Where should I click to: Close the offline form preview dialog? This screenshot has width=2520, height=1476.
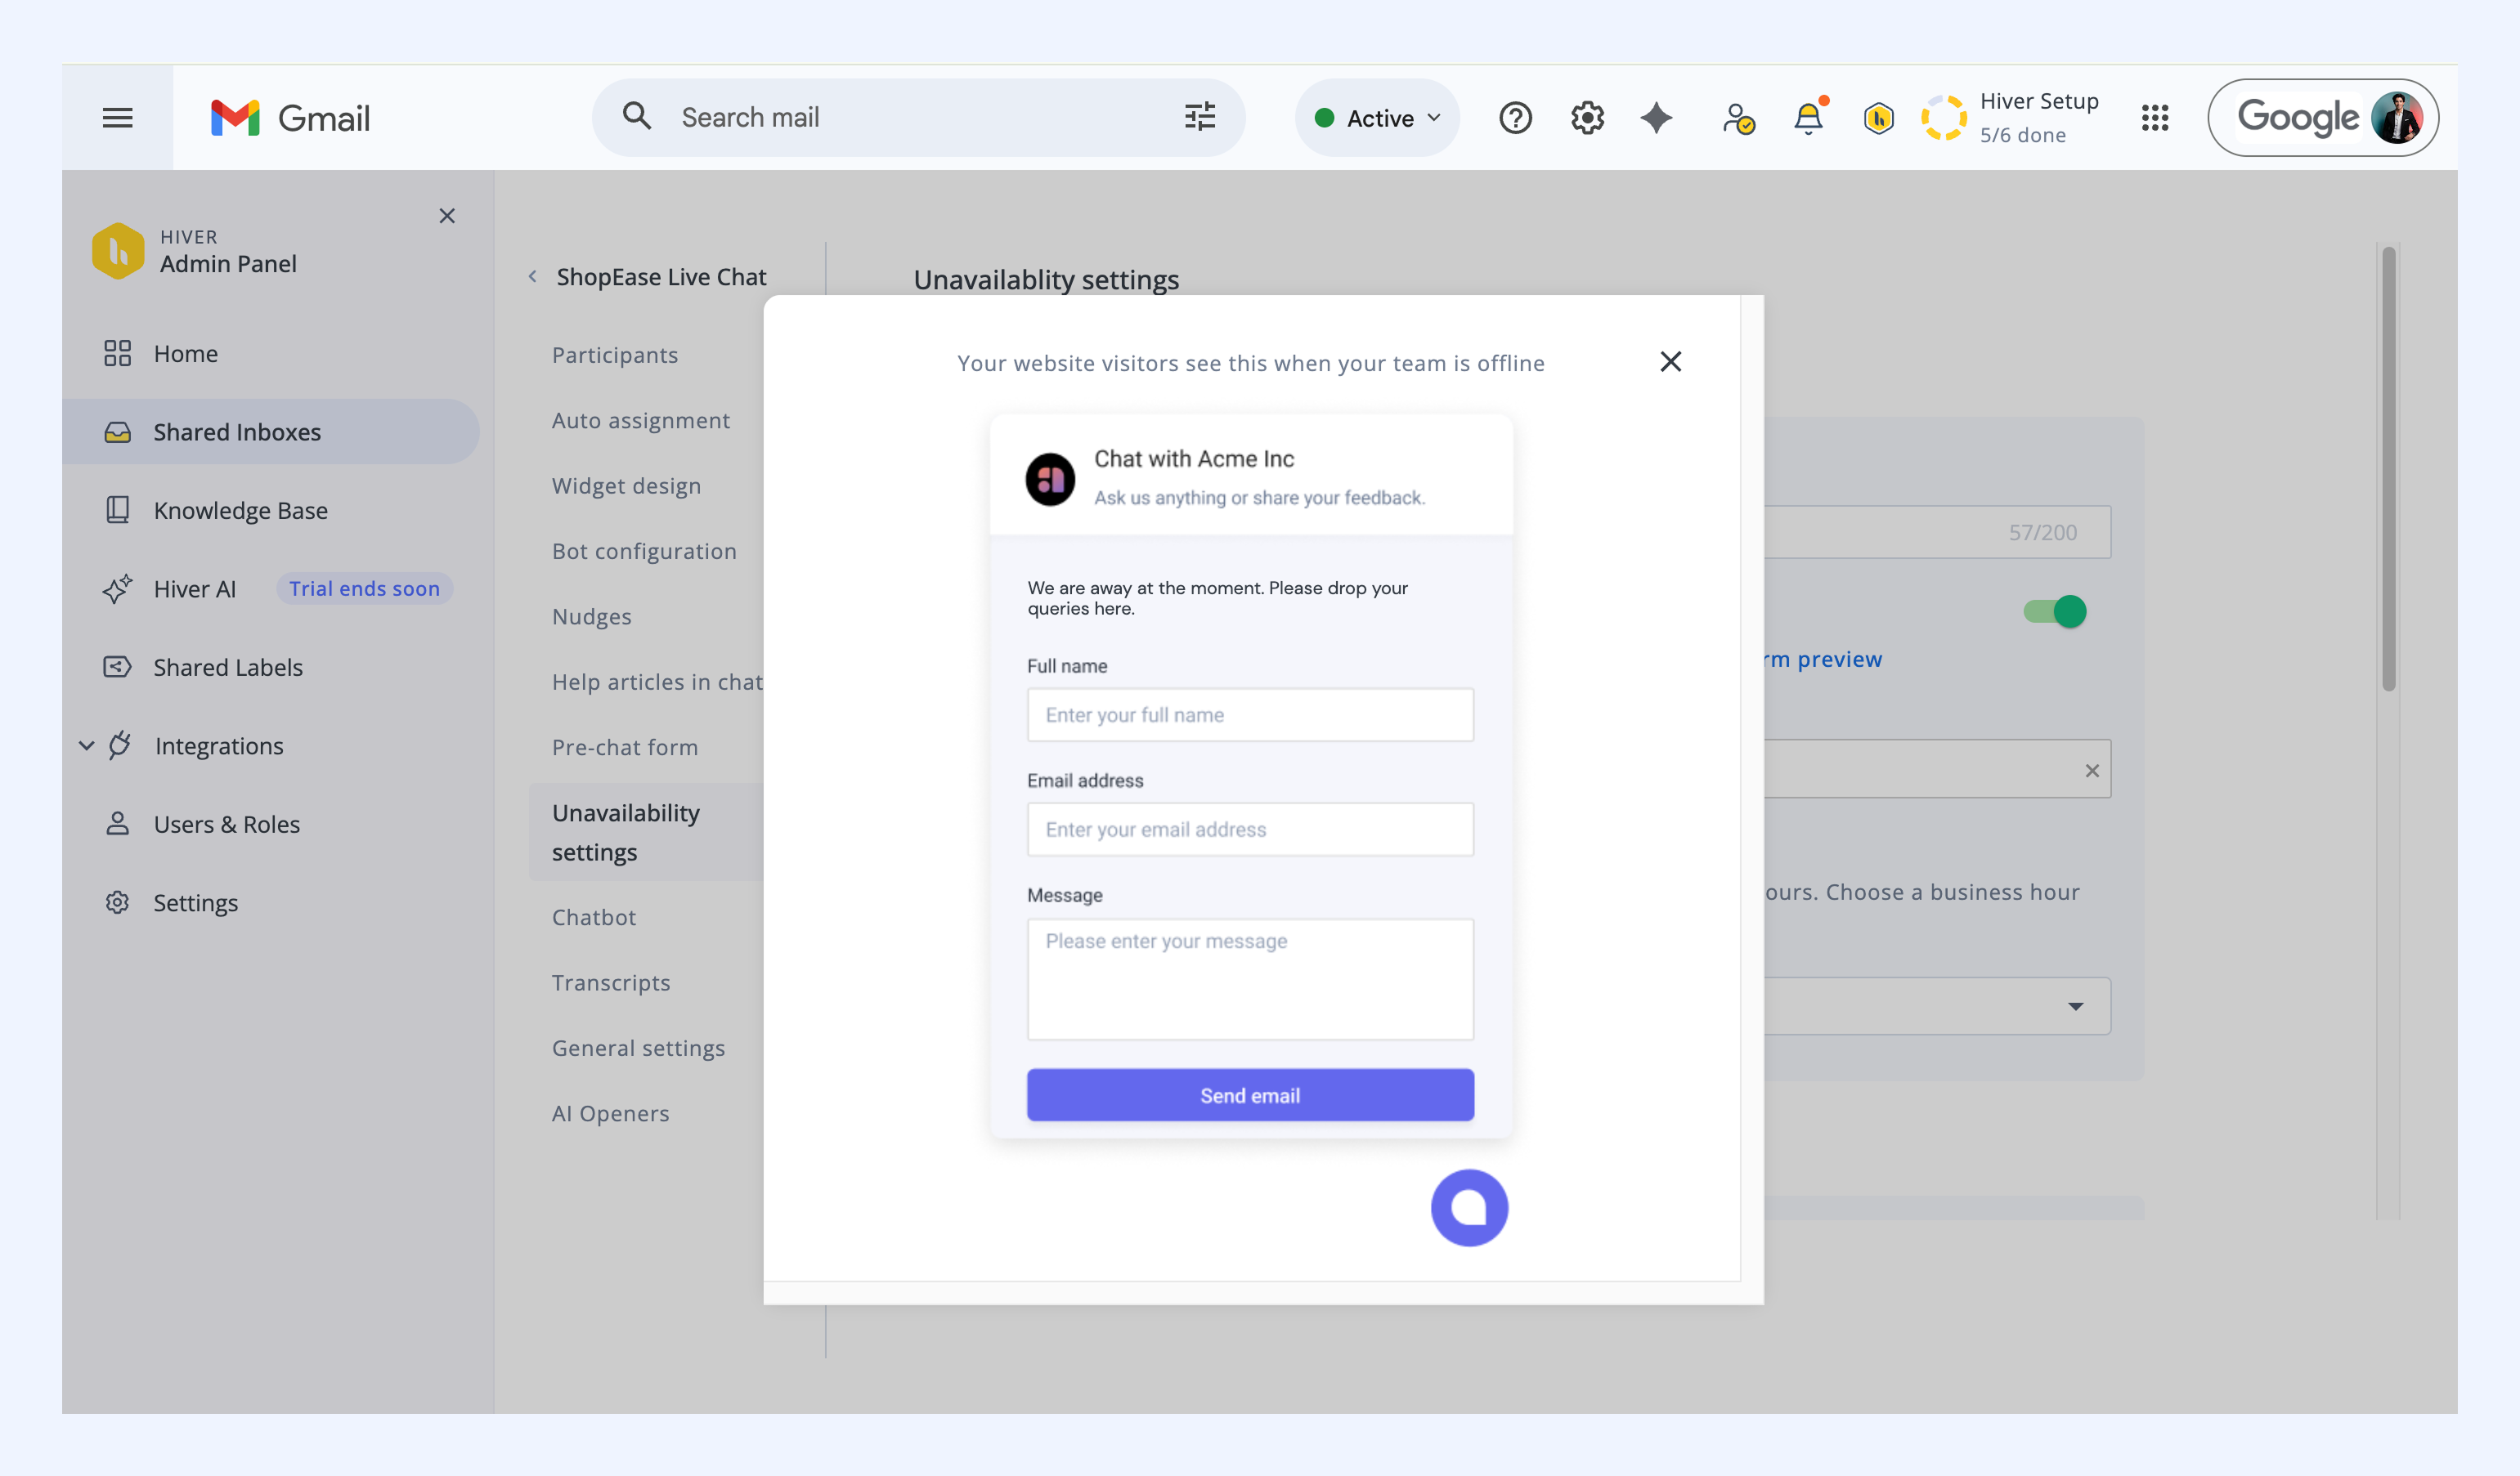click(1670, 362)
